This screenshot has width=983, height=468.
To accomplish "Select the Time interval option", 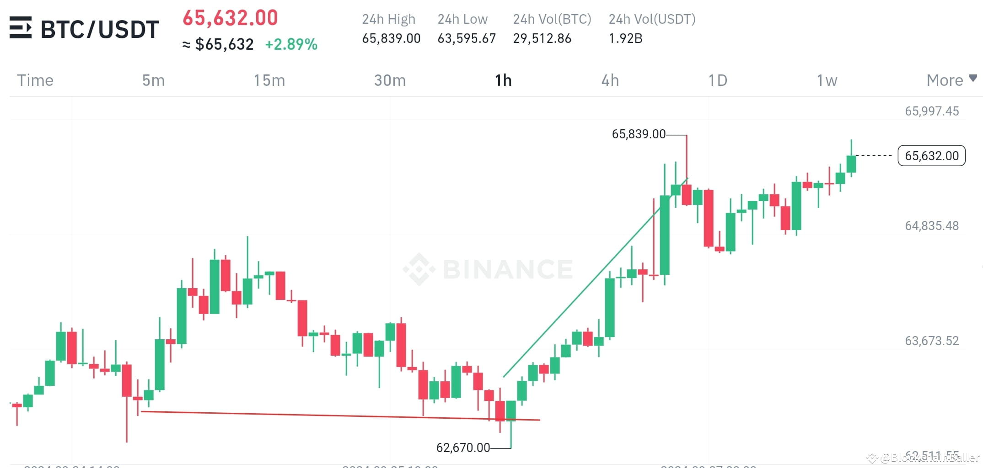I will point(35,80).
